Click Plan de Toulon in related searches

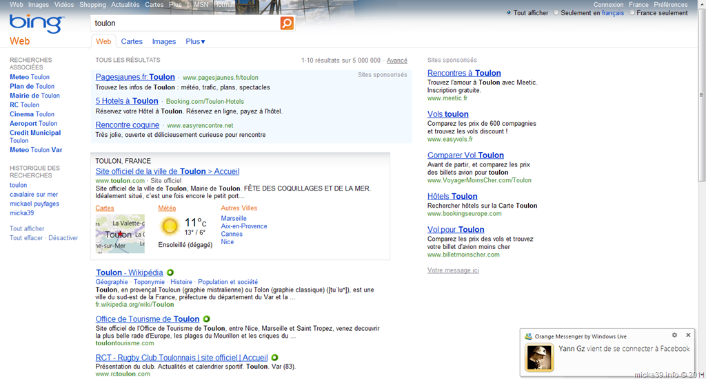32,86
